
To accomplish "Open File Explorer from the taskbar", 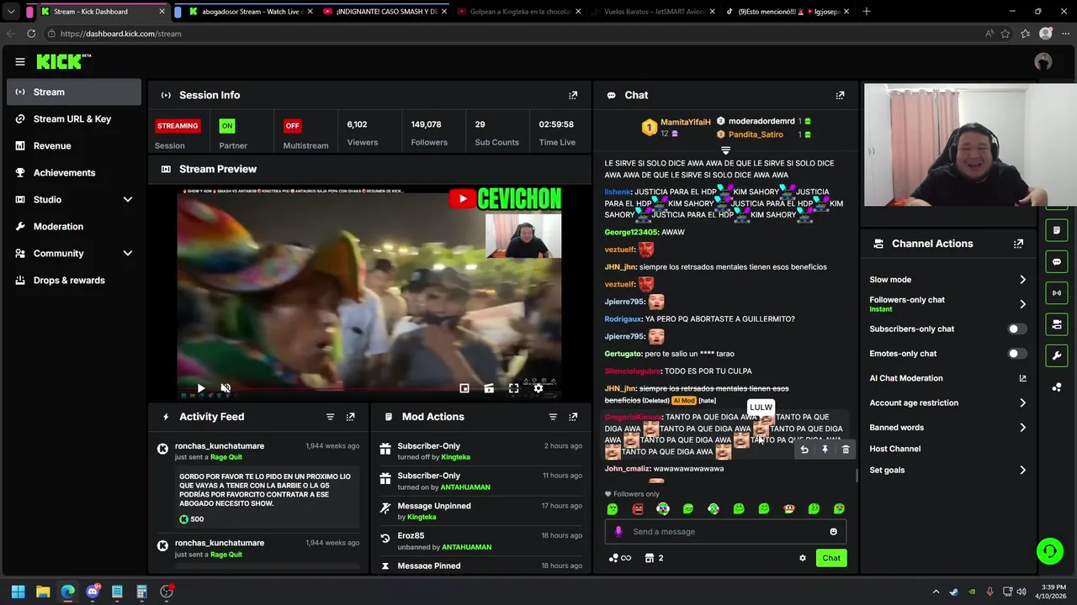I will click(x=43, y=592).
